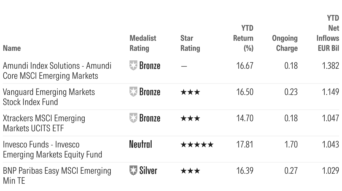The image size is (342, 191).
Task: Open BNP Paribas Easy MSCI Emerging fund
Action: (x=57, y=176)
